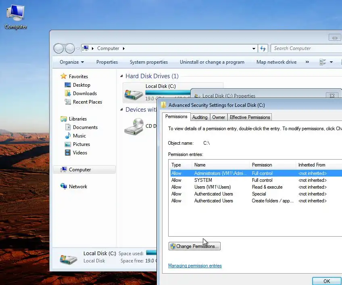This screenshot has height=285, width=342.
Task: Select the SYSTEM permission entry
Action: [256, 180]
